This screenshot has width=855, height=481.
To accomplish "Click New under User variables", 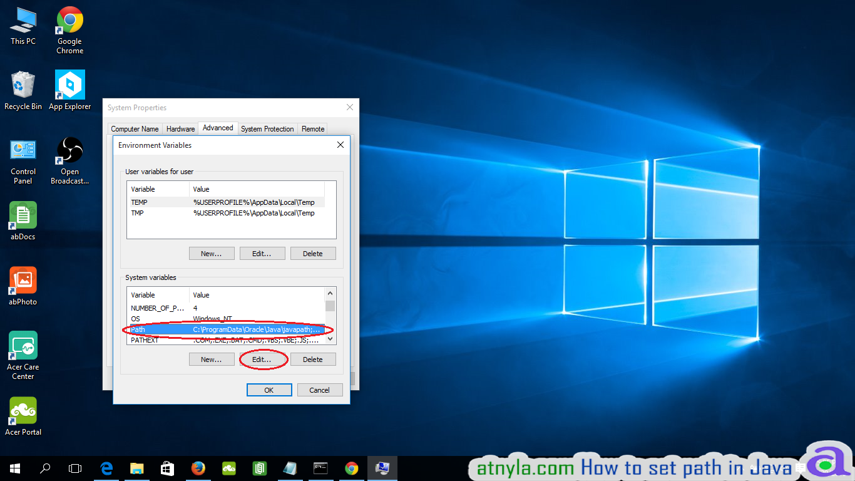I will coord(212,253).
